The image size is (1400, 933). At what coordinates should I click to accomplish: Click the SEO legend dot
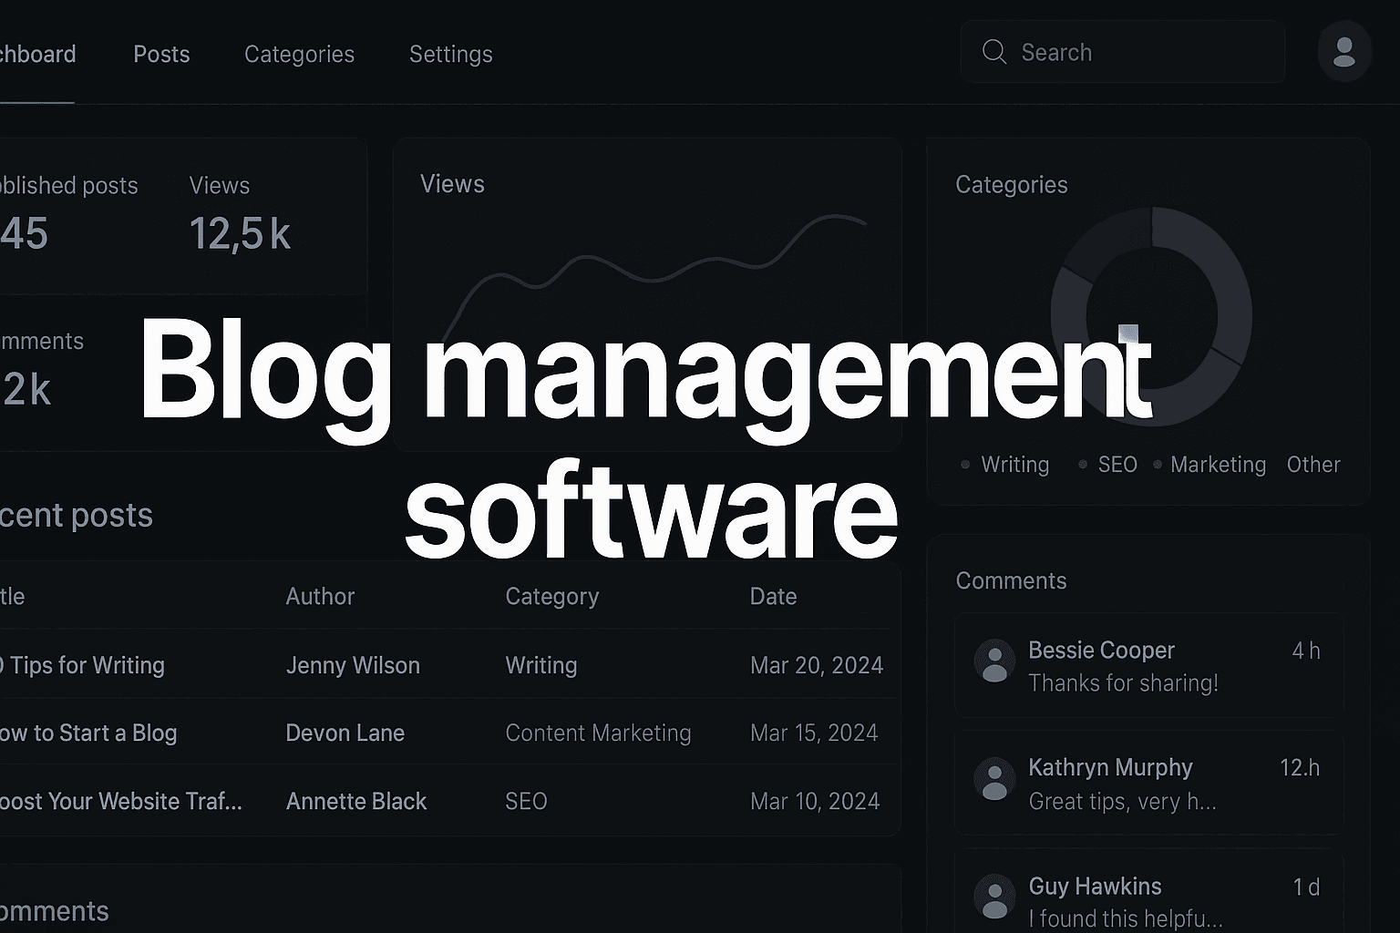coord(1084,465)
